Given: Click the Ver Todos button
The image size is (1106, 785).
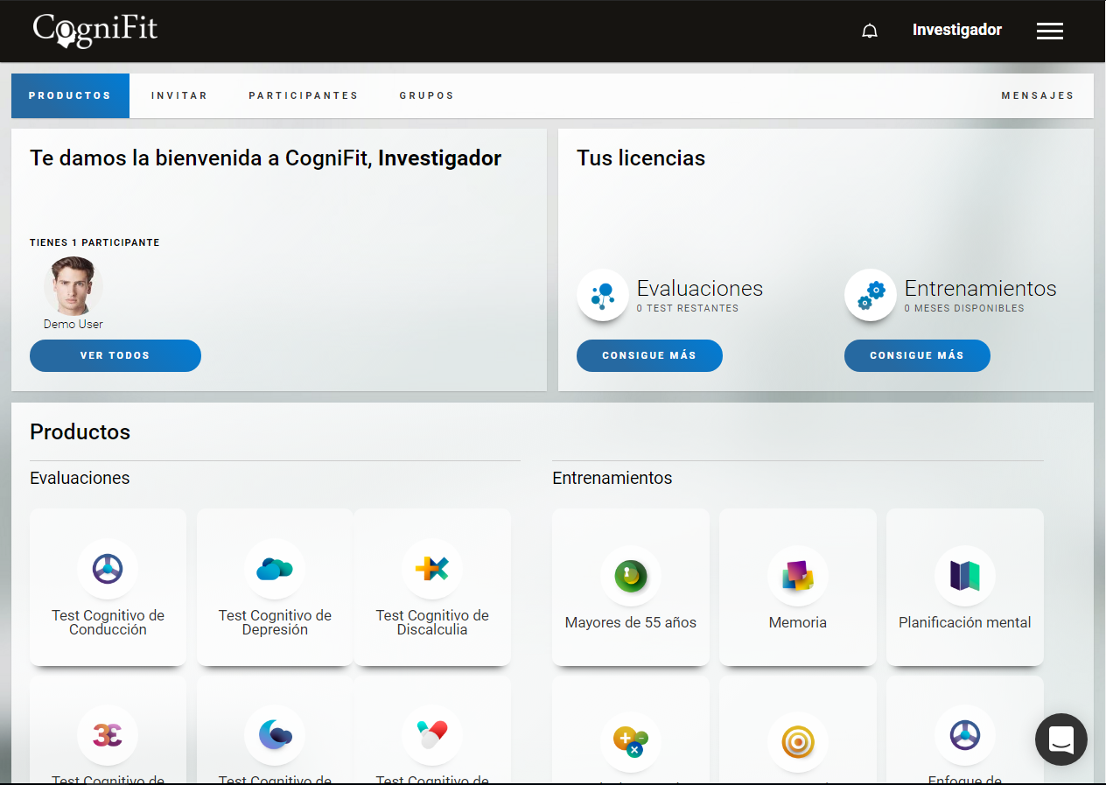Looking at the screenshot, I should pos(115,355).
